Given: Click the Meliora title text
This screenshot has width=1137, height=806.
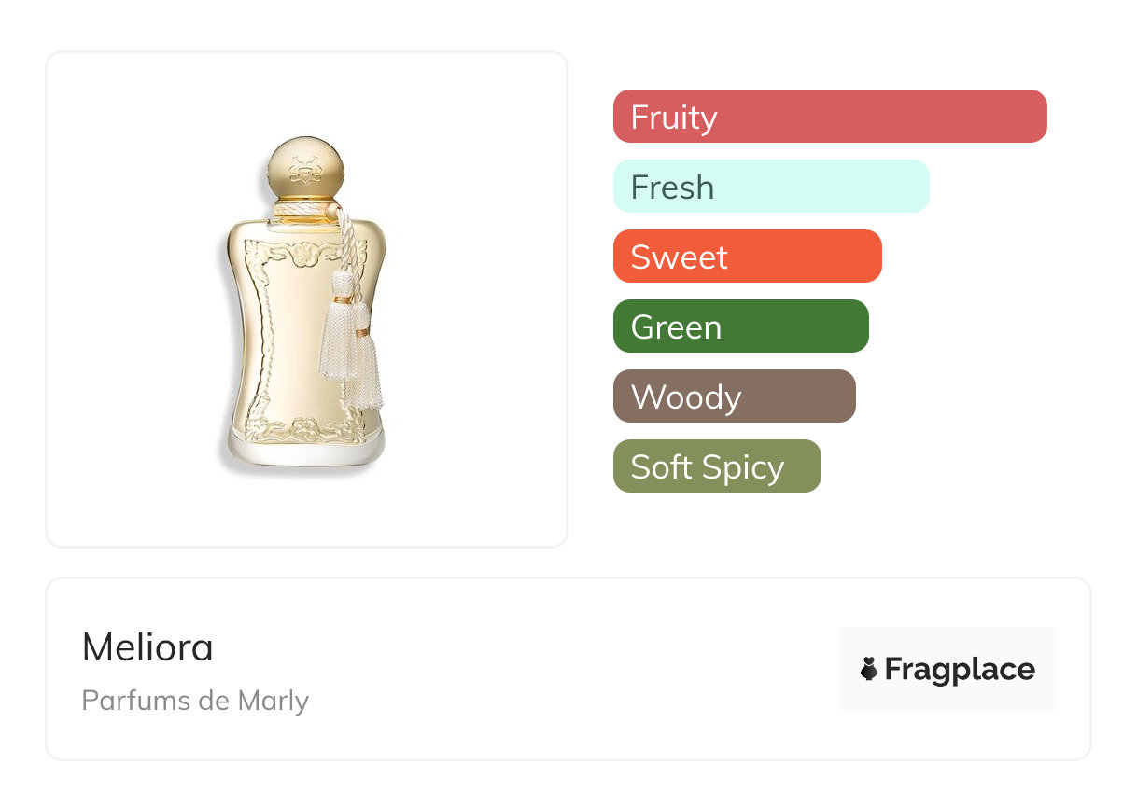Looking at the screenshot, I should tap(147, 647).
